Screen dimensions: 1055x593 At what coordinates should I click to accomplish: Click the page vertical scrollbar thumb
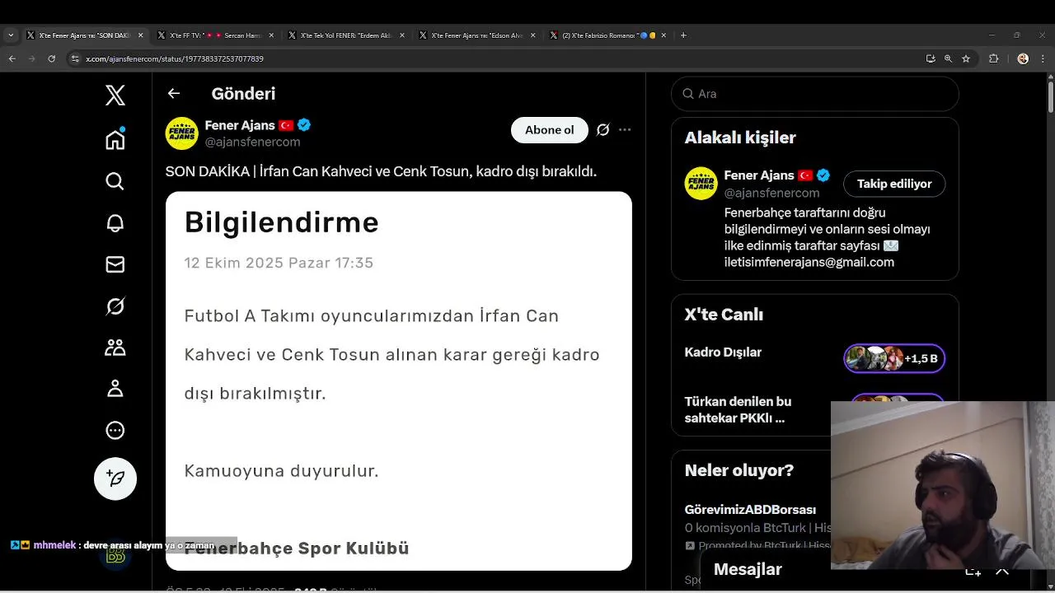(1051, 98)
